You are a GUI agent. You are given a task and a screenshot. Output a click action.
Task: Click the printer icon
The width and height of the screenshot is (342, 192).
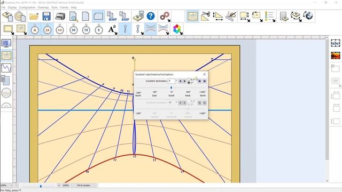(60, 17)
